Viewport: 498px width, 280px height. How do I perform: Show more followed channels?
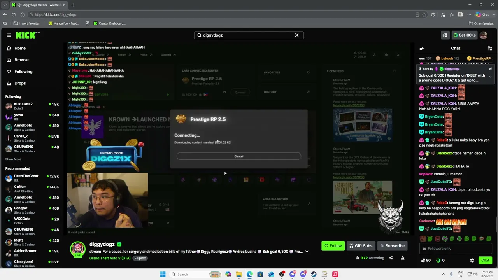pos(13,159)
